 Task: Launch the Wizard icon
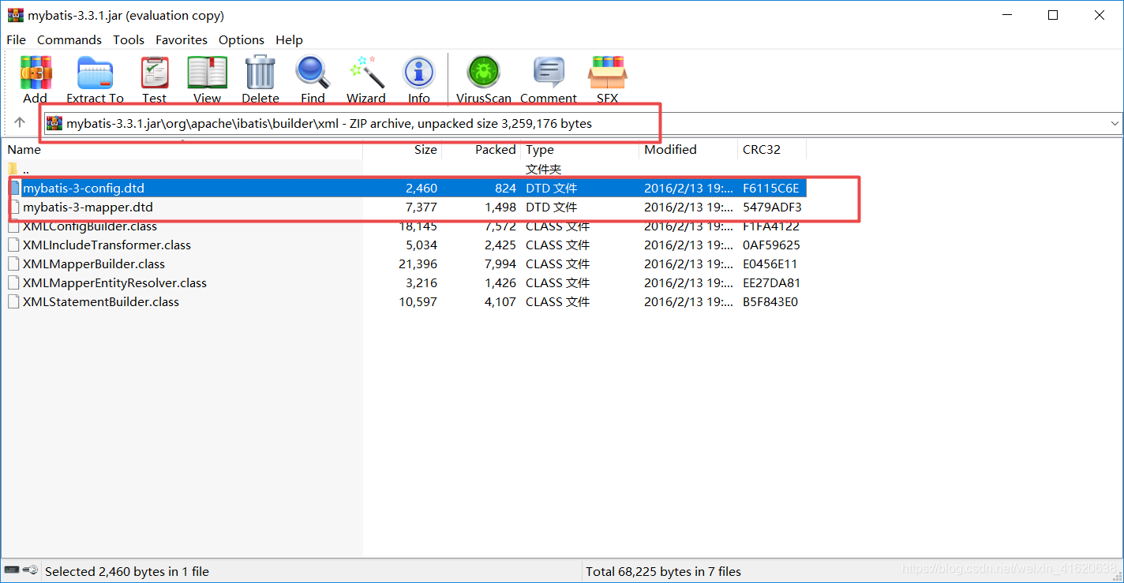(365, 77)
